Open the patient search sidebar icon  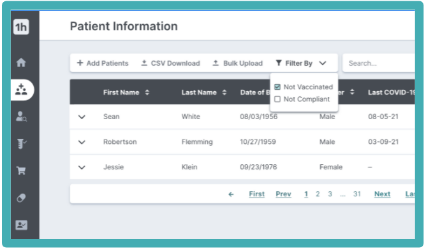click(x=21, y=117)
